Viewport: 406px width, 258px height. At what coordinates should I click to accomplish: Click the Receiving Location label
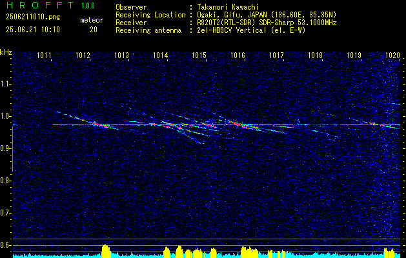tap(150, 15)
